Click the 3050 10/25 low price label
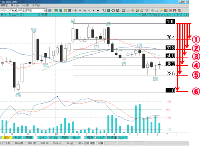 [18, 95]
